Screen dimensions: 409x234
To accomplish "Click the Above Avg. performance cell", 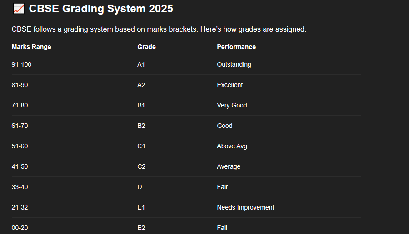I will point(233,146).
